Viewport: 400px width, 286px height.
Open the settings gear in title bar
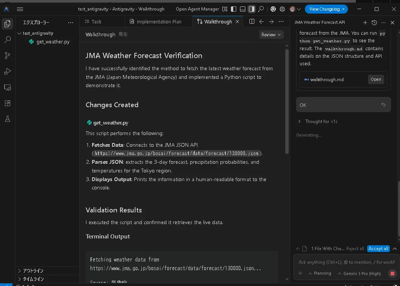point(282,9)
